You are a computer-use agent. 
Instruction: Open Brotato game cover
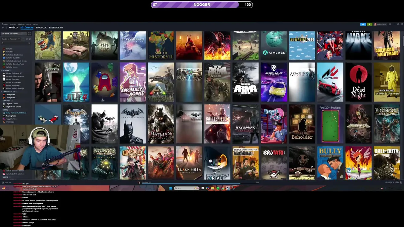[x=274, y=163]
